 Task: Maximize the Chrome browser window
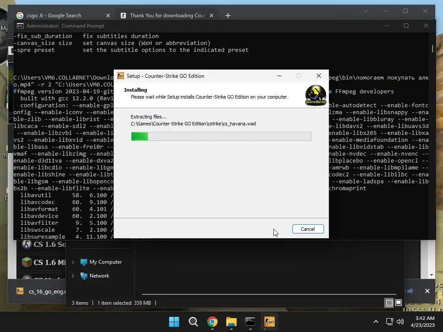405,11
